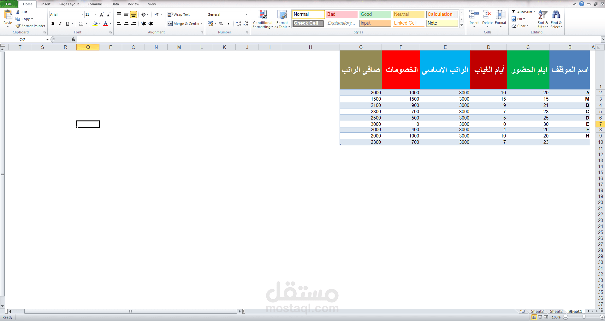Viewport: 605px width, 321px height.
Task: Open the font name Arial dropdown
Action: (82, 15)
